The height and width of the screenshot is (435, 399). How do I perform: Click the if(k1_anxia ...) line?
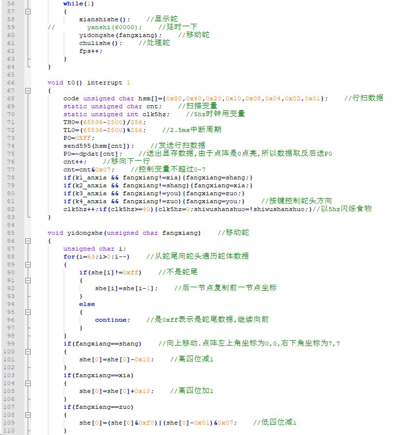point(158,177)
